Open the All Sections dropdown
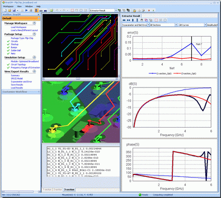The width and height of the screenshot is (221, 198). coord(176,25)
